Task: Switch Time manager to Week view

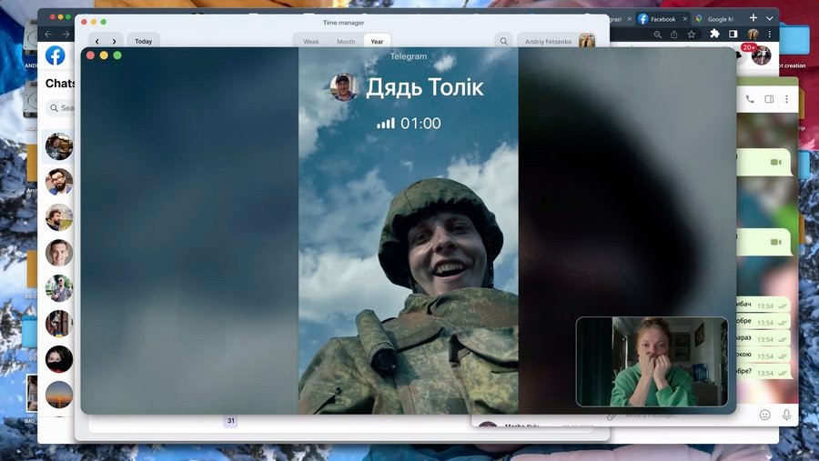Action: (311, 41)
